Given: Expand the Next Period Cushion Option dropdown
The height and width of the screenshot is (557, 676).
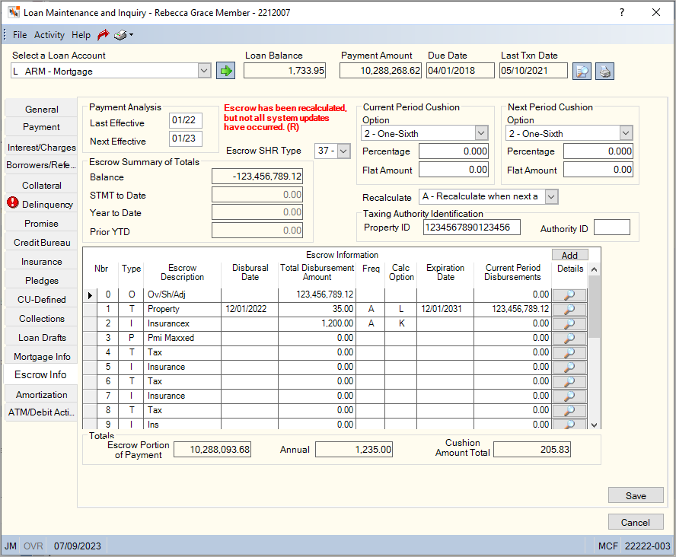Looking at the screenshot, I should [626, 133].
